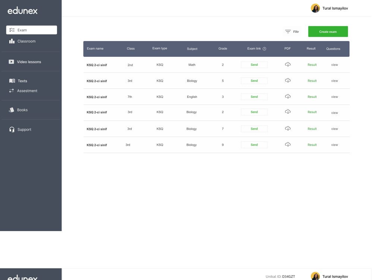Open Result for Biology grade 5 exam
Image resolution: width=373 pixels, height=280 pixels.
coord(312,81)
